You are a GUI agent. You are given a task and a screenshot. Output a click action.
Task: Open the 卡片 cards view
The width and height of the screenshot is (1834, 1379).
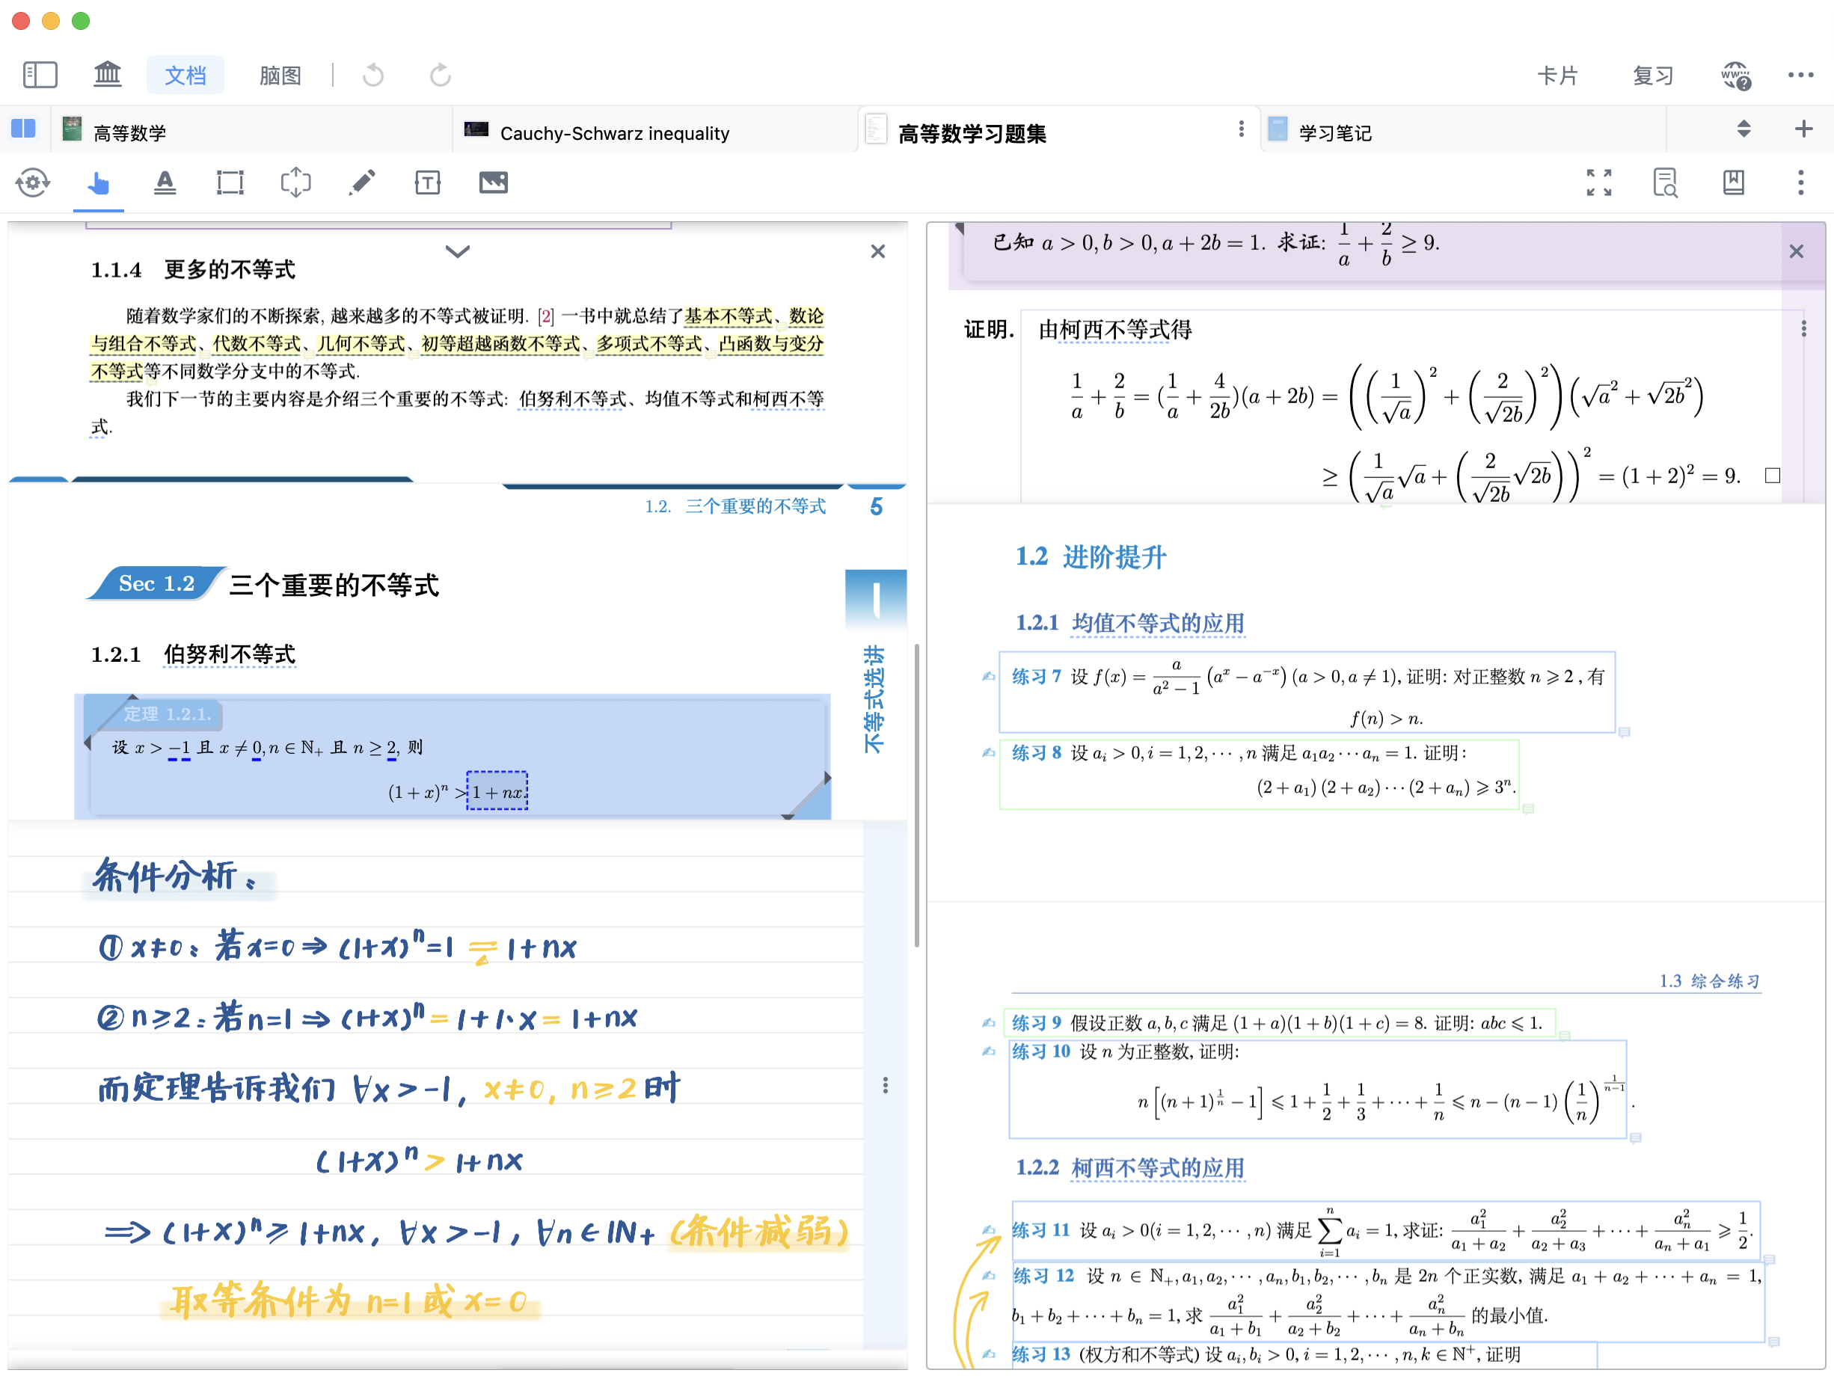click(x=1557, y=76)
